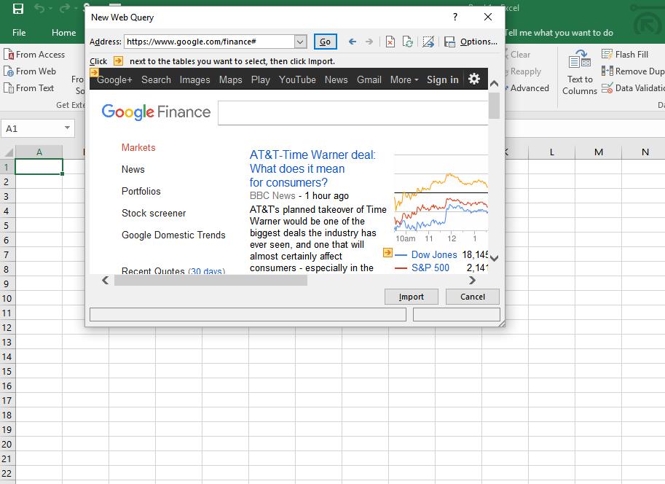The width and height of the screenshot is (665, 484).
Task: Click Gmail in the Google bar
Action: pos(369,80)
